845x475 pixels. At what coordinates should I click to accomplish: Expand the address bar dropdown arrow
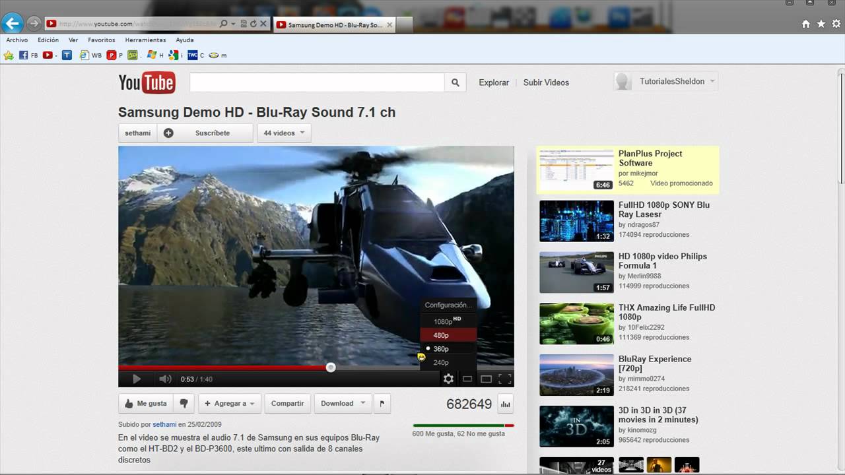[x=234, y=24]
